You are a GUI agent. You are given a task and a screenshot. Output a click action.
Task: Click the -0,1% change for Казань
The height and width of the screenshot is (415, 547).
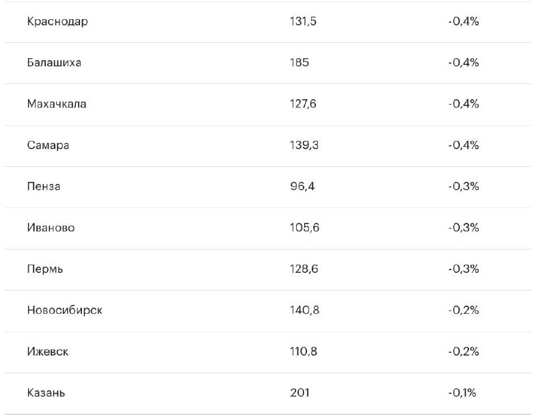[x=462, y=393]
